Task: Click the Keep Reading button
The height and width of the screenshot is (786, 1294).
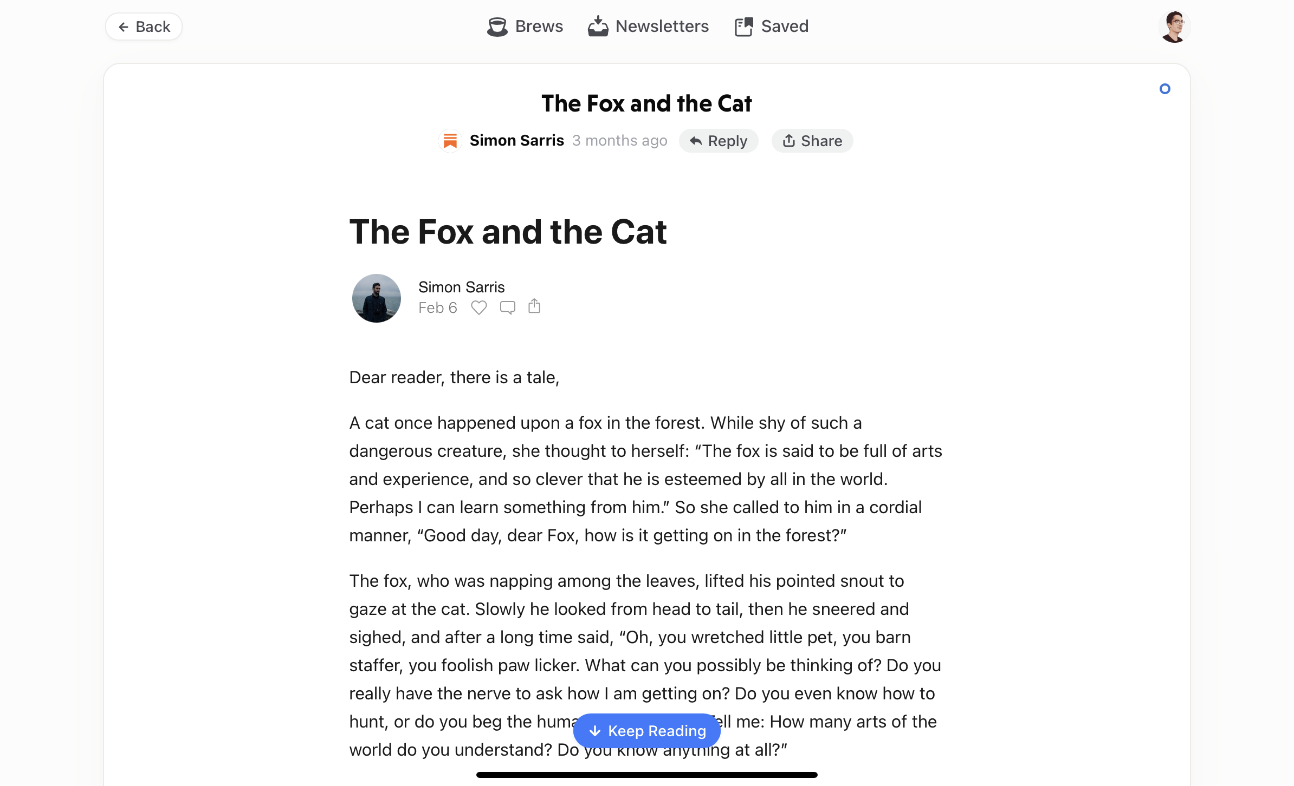Action: click(647, 731)
